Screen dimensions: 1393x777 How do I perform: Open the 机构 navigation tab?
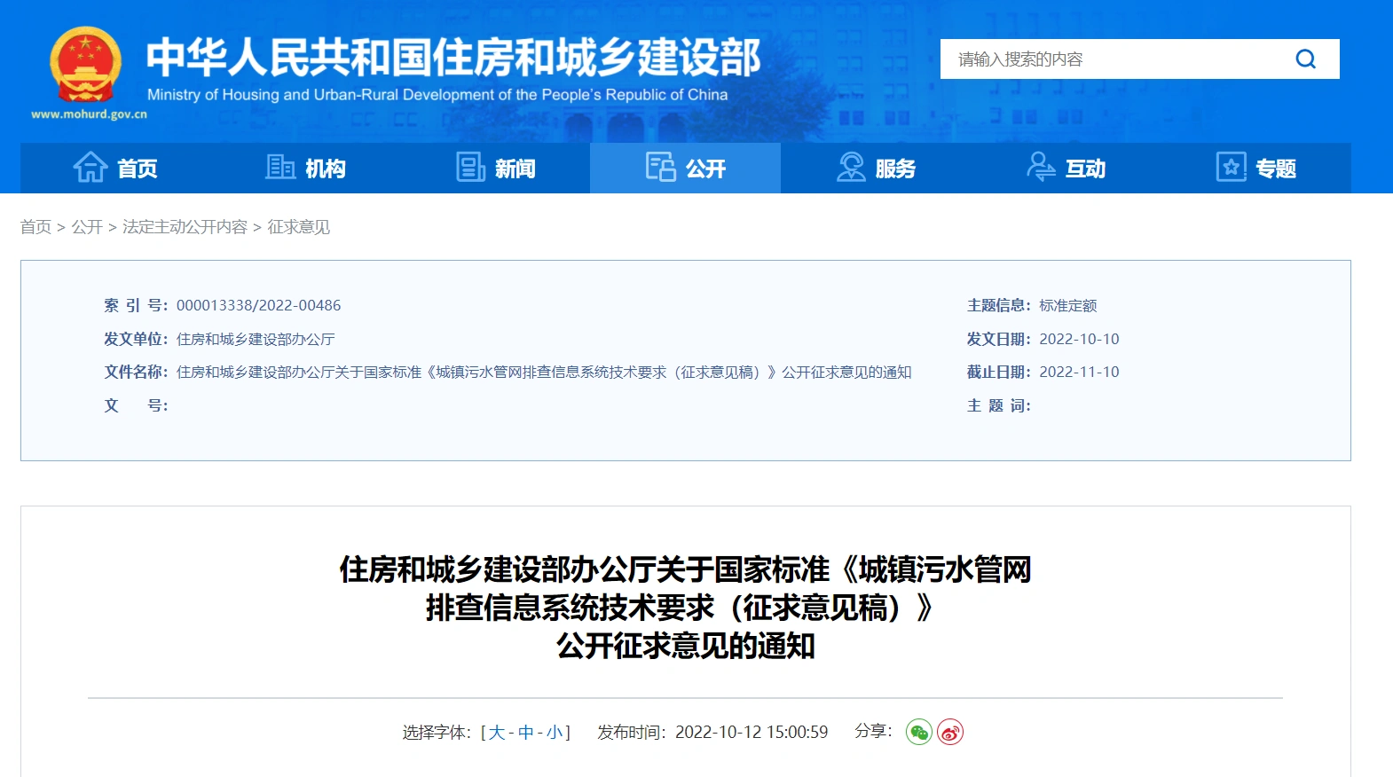click(x=305, y=168)
